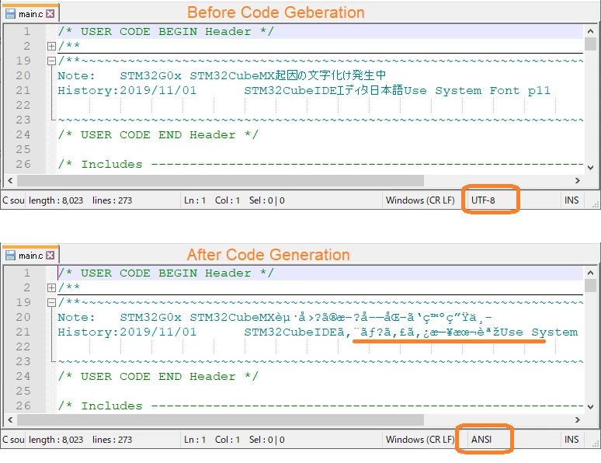Screen dimensions: 601x463
Task: Toggle INS mode in top status bar
Action: tap(571, 200)
